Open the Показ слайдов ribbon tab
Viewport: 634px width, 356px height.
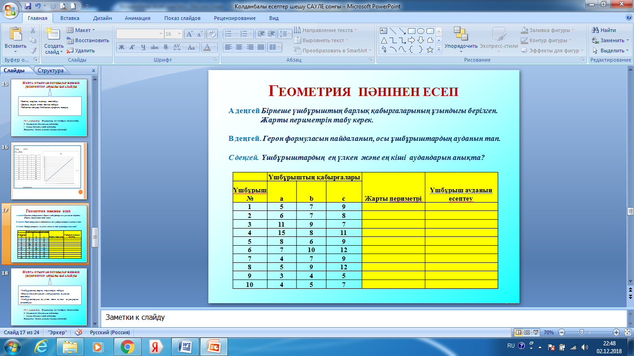click(x=182, y=18)
